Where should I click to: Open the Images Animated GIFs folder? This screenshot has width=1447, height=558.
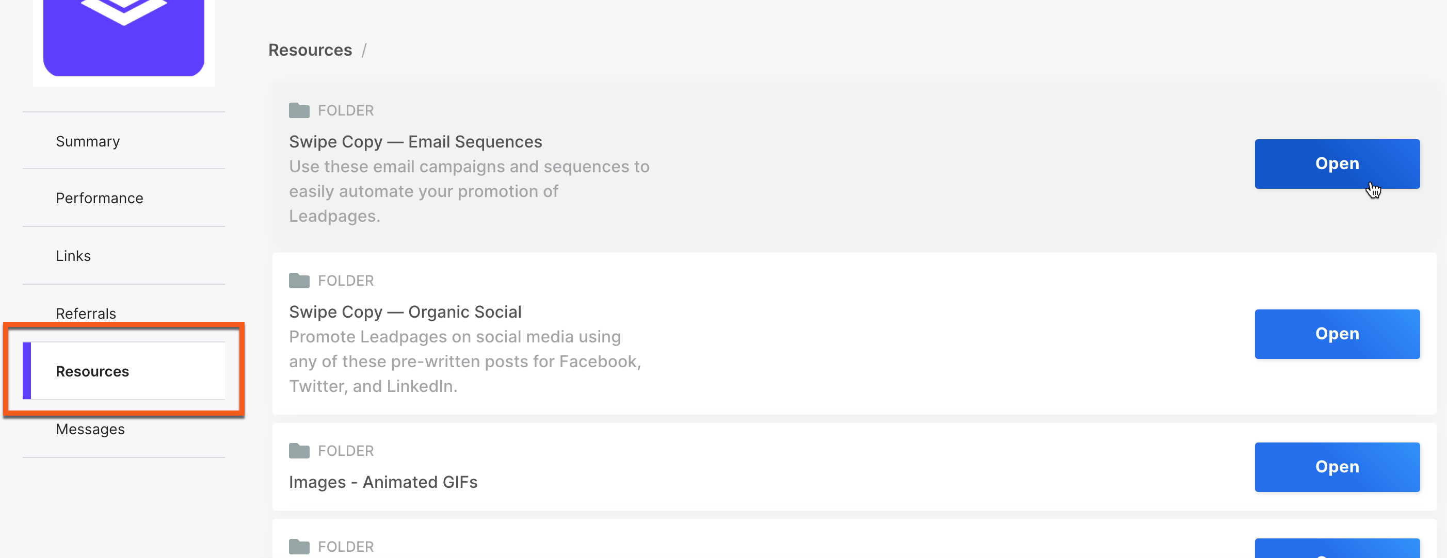pyautogui.click(x=1337, y=467)
